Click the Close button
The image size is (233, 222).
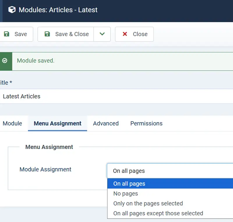(134, 34)
